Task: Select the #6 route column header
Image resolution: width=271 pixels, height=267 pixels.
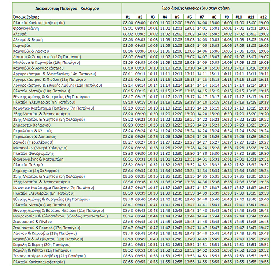Action: point(189,17)
